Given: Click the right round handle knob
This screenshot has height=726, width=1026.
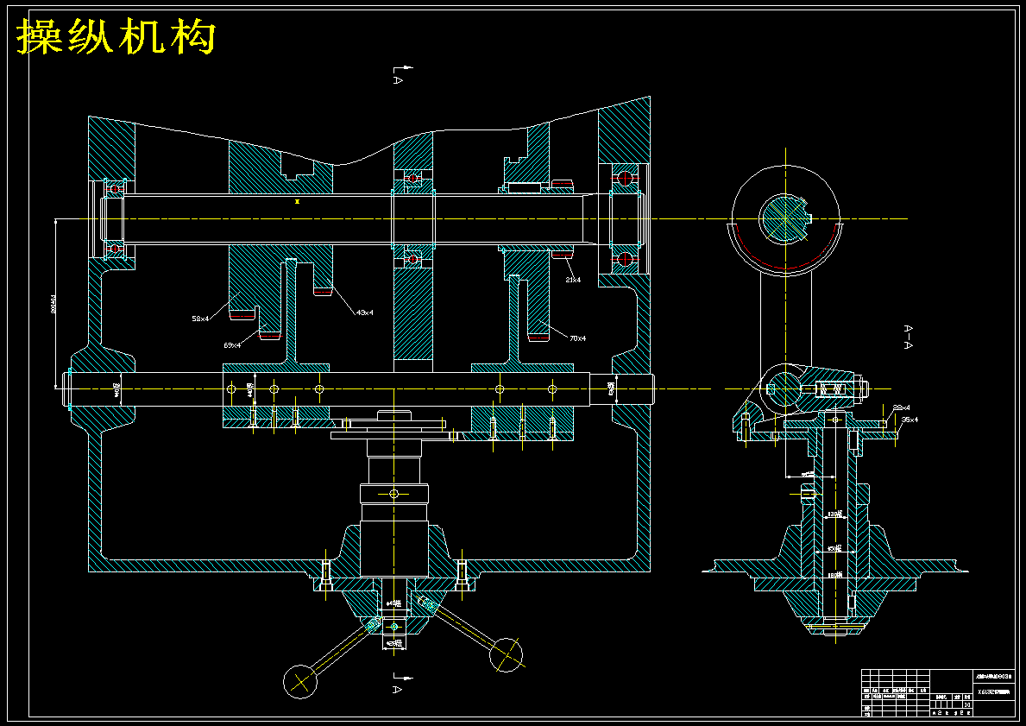Looking at the screenshot, I should 506,654.
